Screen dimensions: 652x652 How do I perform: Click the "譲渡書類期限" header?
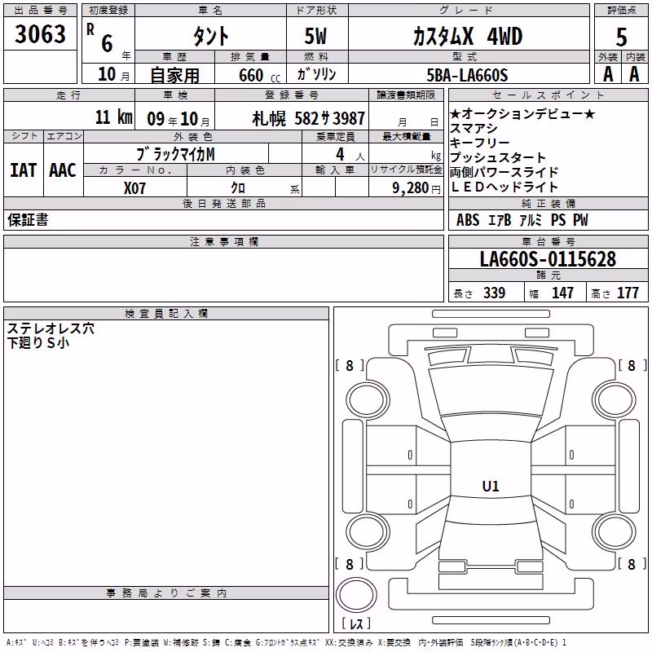406,95
